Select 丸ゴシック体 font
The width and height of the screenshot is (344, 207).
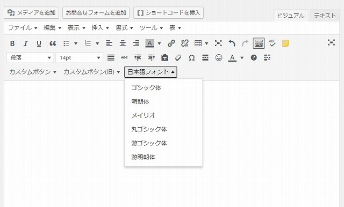pyautogui.click(x=163, y=129)
